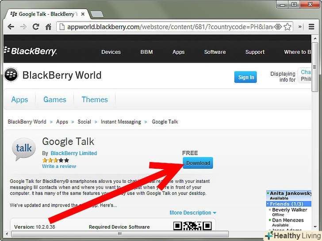Viewport: 322px width, 241px height.
Task: Click Dan Menezes in contact preview
Action: click(x=287, y=220)
